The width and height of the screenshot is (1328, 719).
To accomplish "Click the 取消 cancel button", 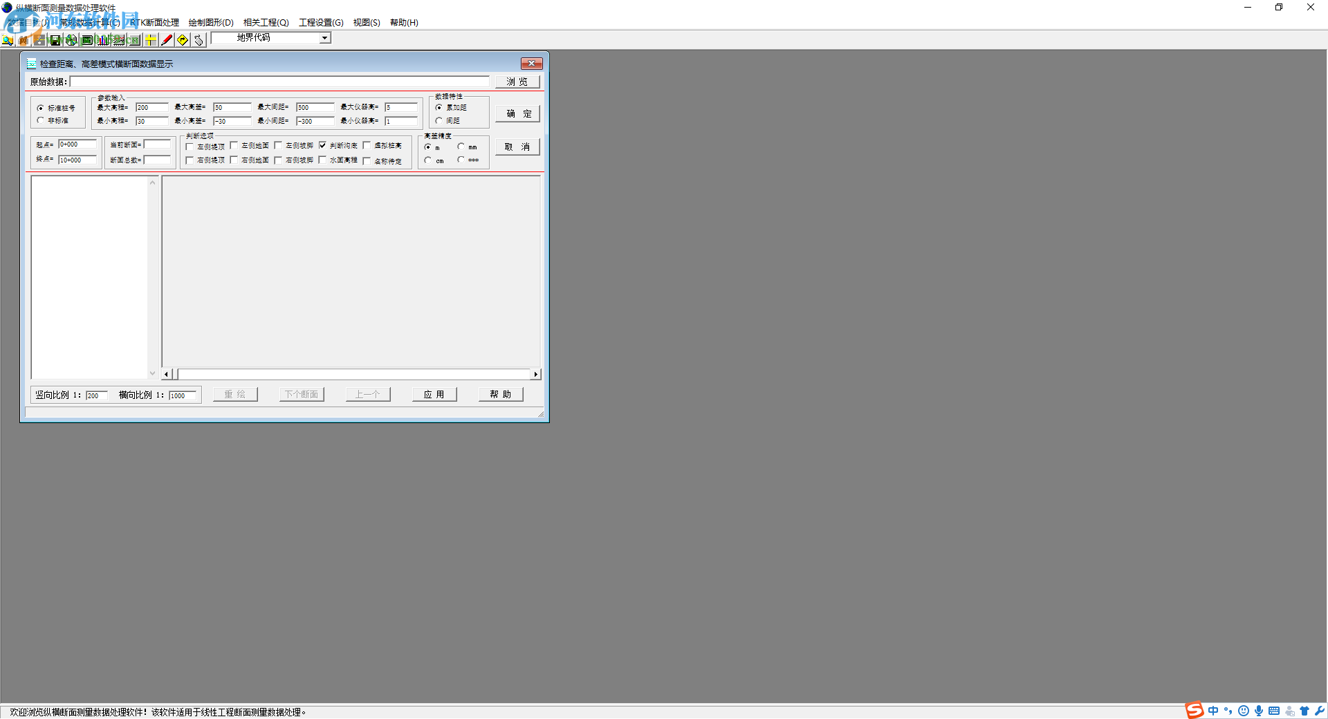I will tap(517, 147).
